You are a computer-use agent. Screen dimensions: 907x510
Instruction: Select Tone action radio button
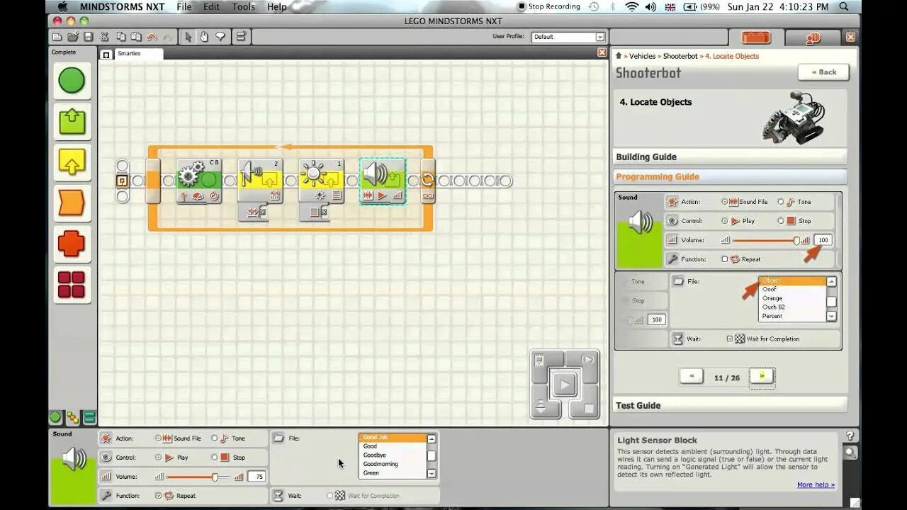tap(215, 438)
